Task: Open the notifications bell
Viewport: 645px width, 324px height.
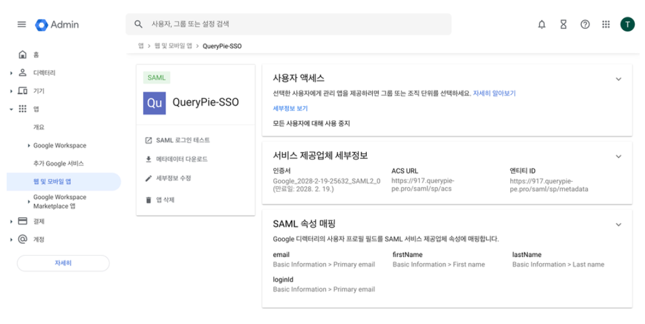Action: pos(542,25)
